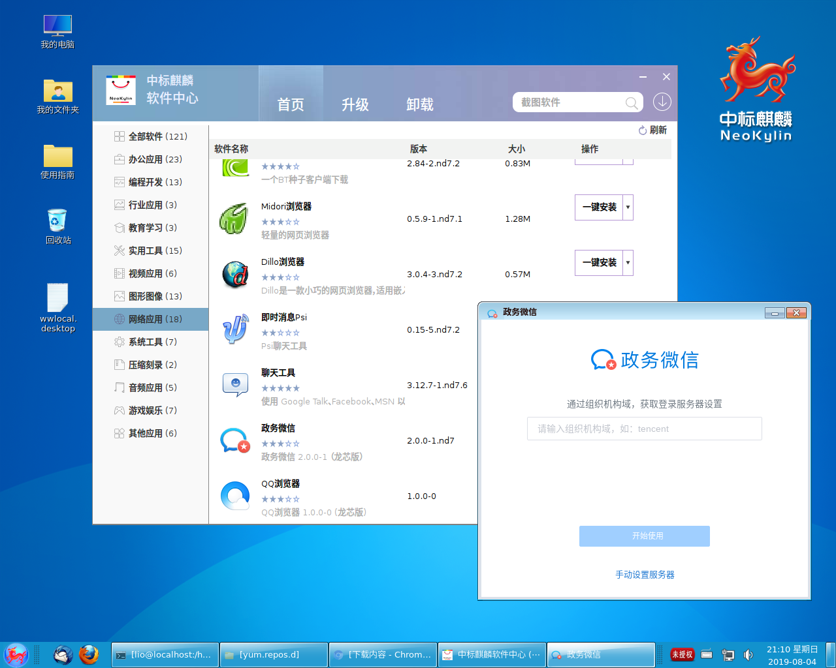This screenshot has width=836, height=668.
Task: Expand install options dropdown for Midori浏览器
Action: [x=628, y=207]
